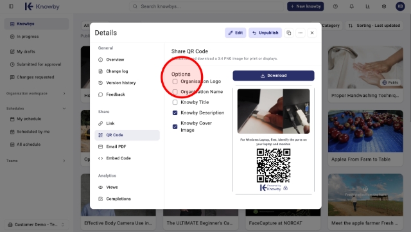Open the Meet the apple farmer card
This screenshot has width=411, height=232.
point(365,202)
